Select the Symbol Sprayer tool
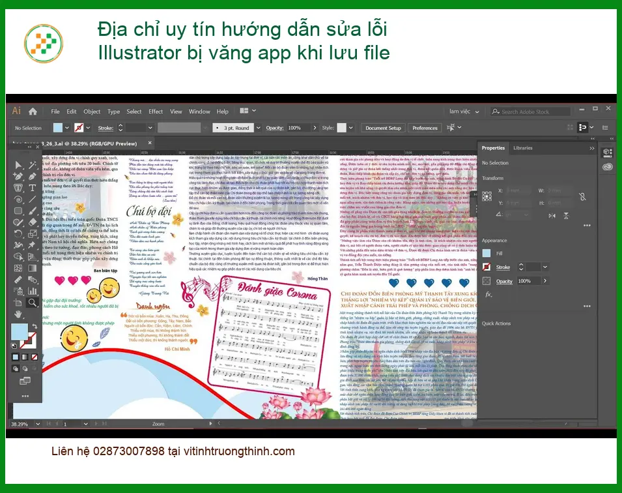The width and height of the screenshot is (622, 493). [18, 291]
